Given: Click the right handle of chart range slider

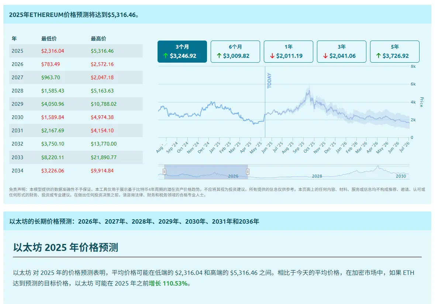Looking at the screenshot, I should pos(248,172).
